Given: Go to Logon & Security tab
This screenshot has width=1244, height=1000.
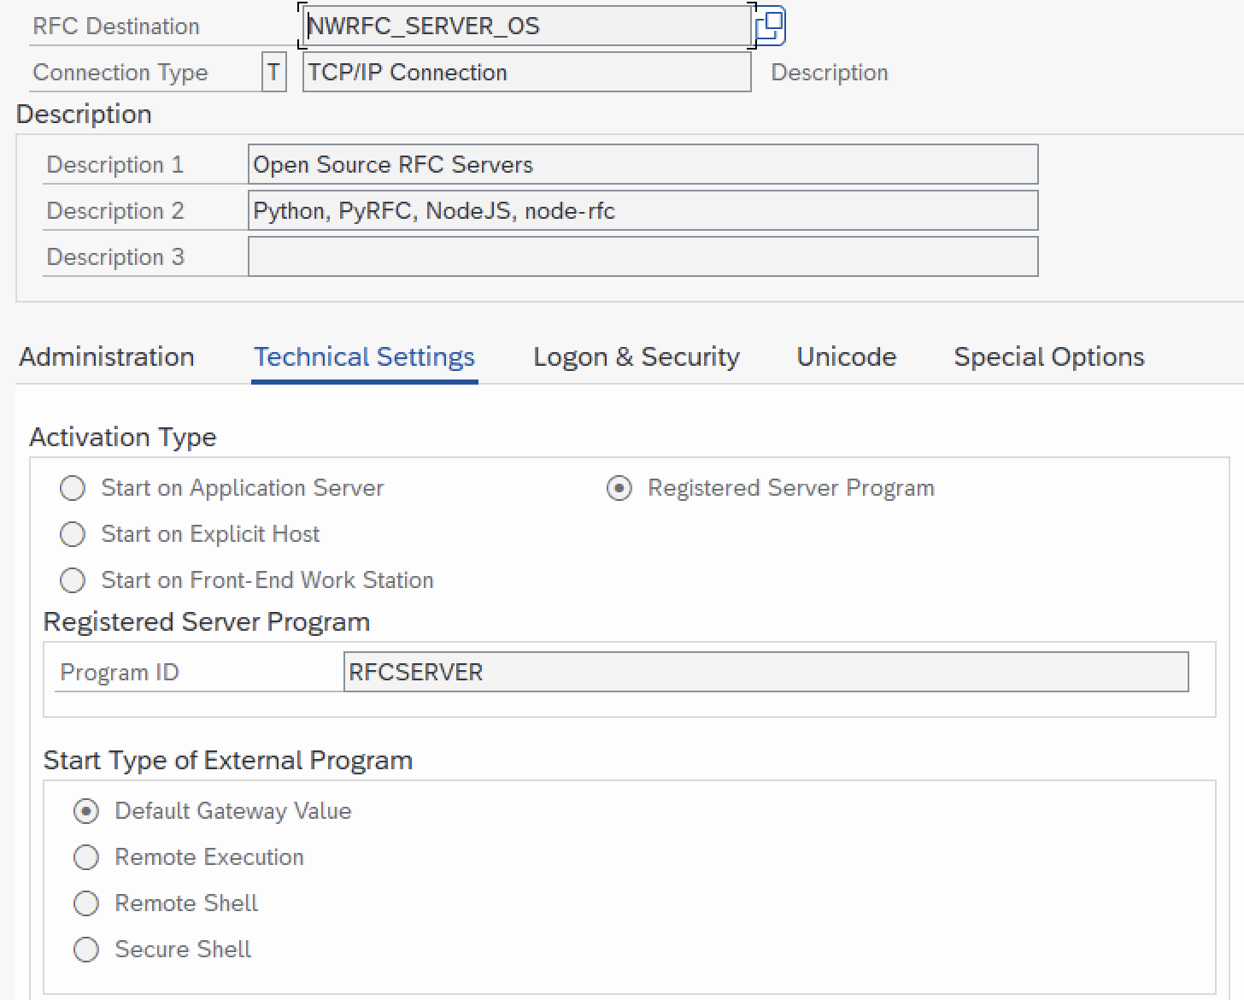Looking at the screenshot, I should point(637,356).
